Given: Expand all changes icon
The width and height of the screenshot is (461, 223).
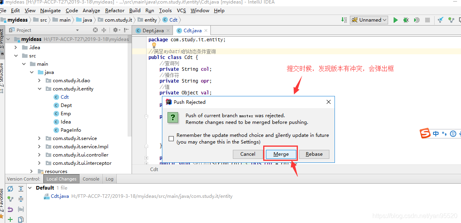Looking at the screenshot, I should (x=20, y=188).
